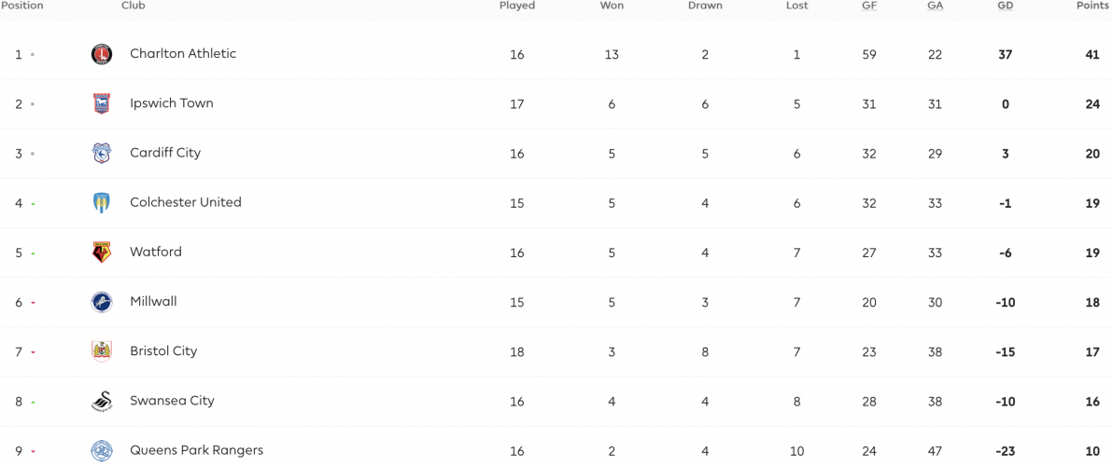Sort by the Played column header
Screen dimensions: 1112x466
tap(517, 6)
